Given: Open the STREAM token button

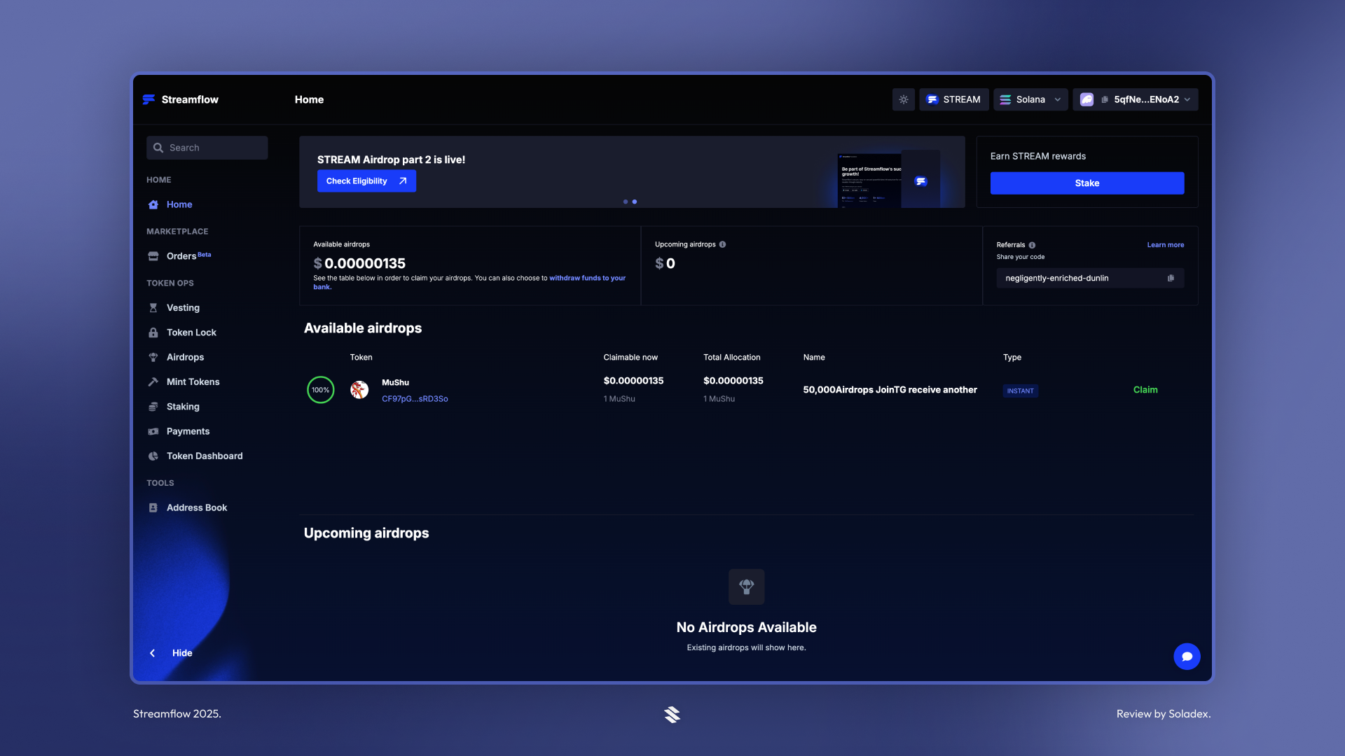Looking at the screenshot, I should (953, 99).
